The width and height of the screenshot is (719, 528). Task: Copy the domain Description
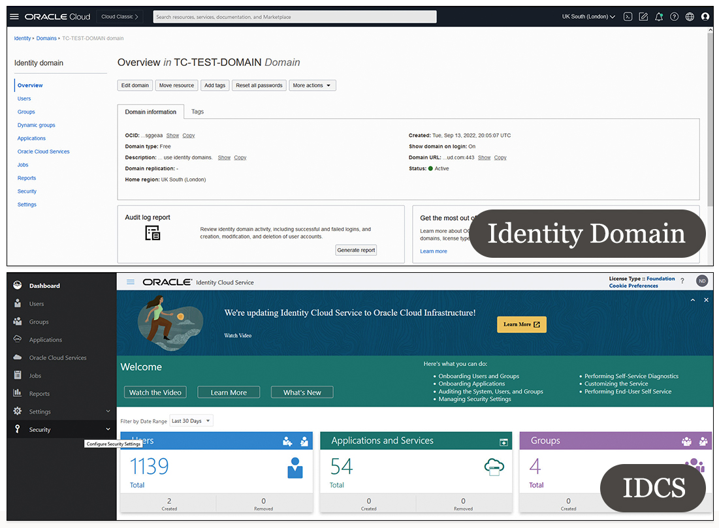click(240, 157)
